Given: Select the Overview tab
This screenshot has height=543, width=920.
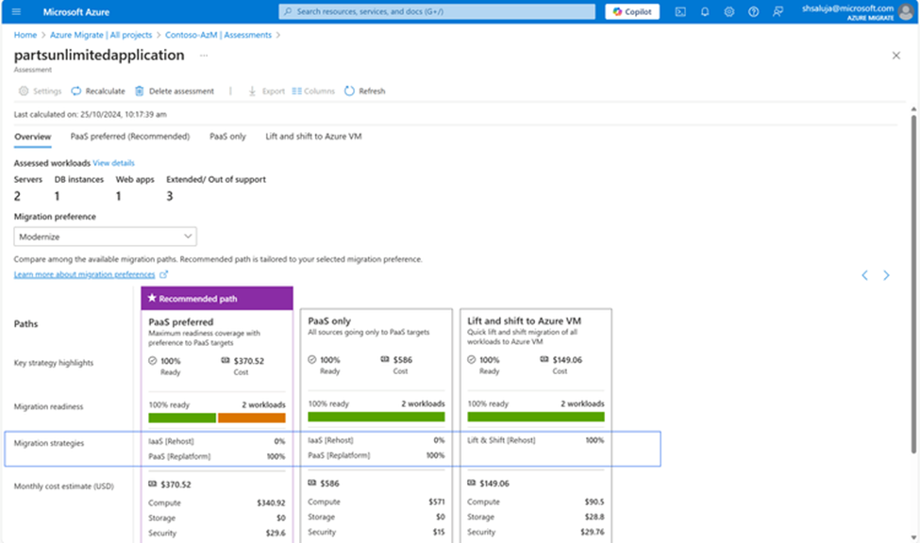Looking at the screenshot, I should click(x=33, y=137).
